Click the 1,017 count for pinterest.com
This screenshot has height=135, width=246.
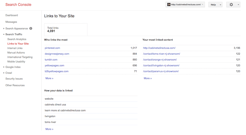(x=134, y=48)
